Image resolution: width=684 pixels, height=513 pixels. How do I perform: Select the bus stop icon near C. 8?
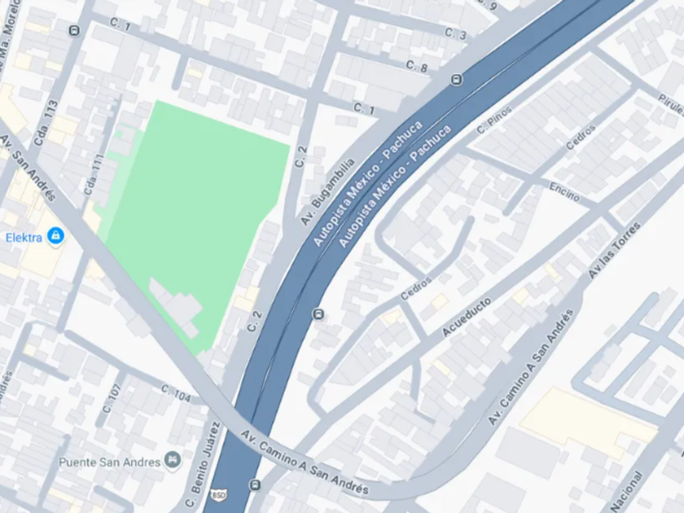pos(457,80)
